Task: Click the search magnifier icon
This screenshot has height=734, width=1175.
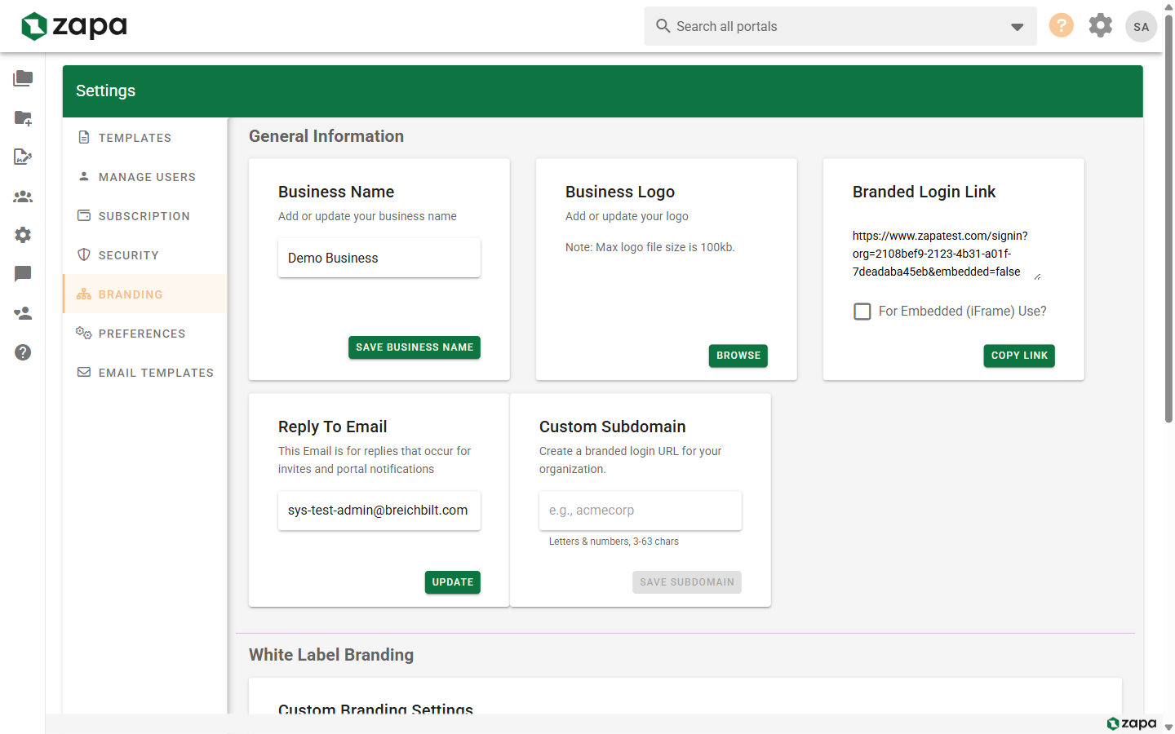Action: click(x=663, y=26)
